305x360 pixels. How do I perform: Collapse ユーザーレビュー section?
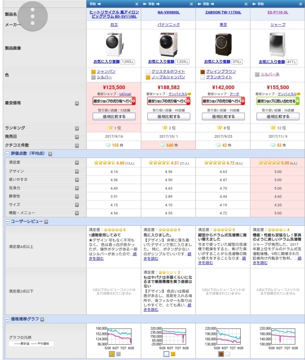7,221
